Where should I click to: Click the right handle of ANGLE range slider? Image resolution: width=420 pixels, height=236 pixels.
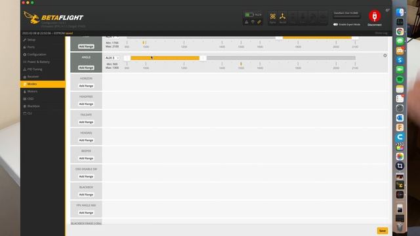(x=203, y=58)
